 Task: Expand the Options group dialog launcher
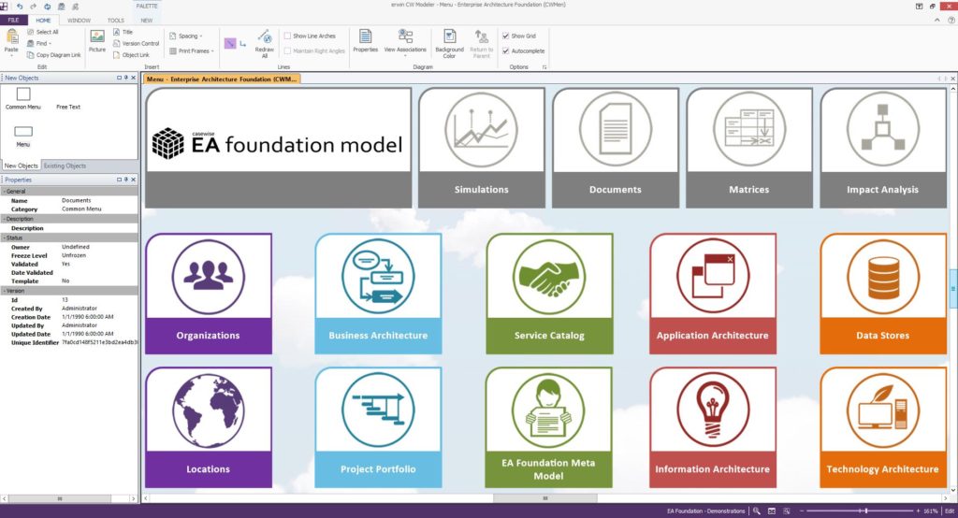pos(544,67)
